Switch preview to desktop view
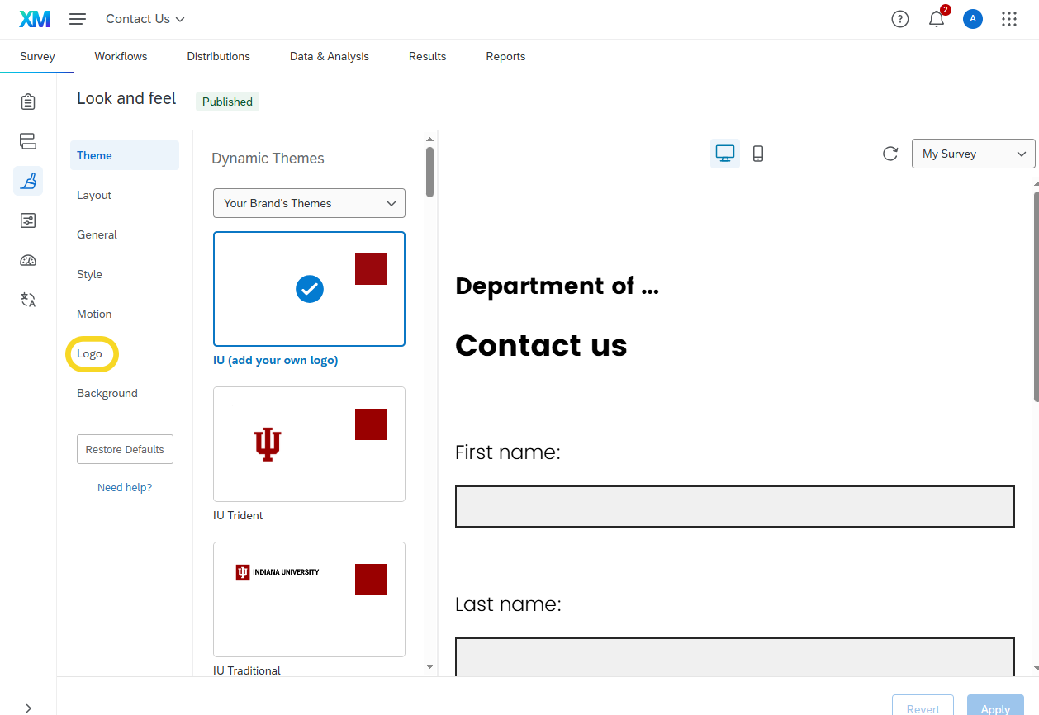1039x715 pixels. [725, 154]
